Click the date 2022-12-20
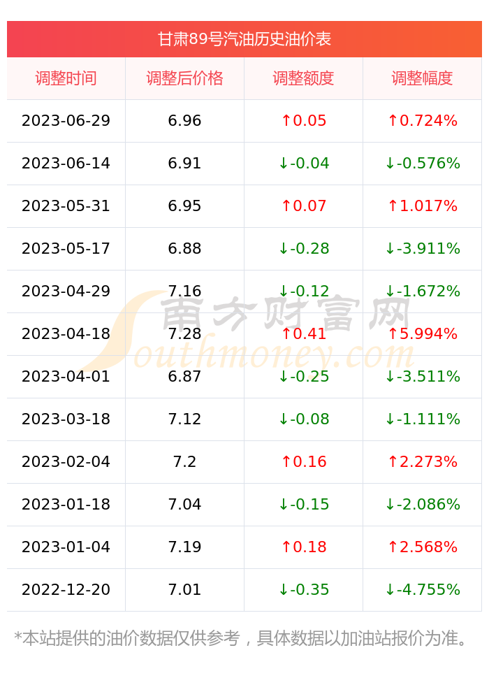 point(66,590)
